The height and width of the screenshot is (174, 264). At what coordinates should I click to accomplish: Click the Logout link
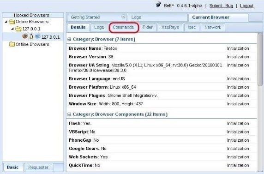[x=246, y=6]
